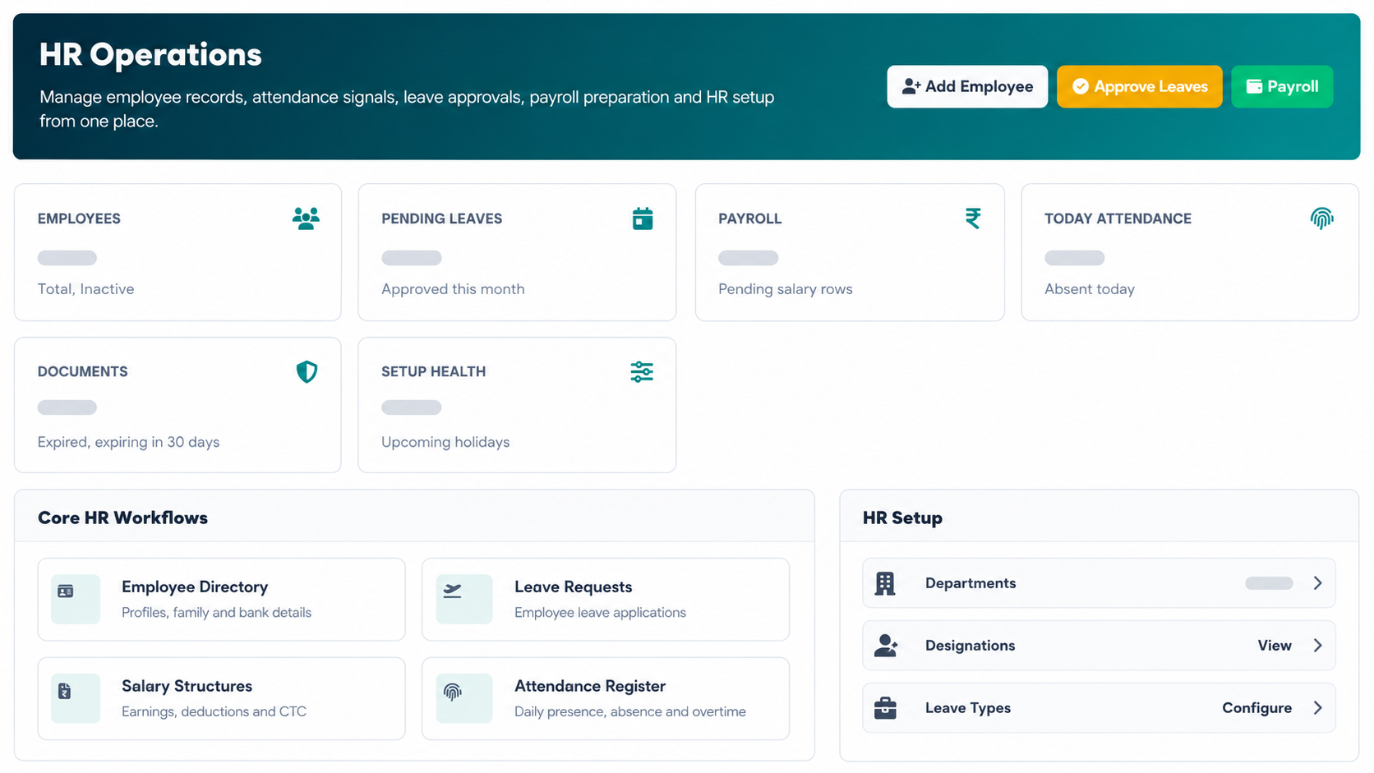Click the Departments label in HR Setup
Viewport: 1374px width, 773px height.
(971, 583)
